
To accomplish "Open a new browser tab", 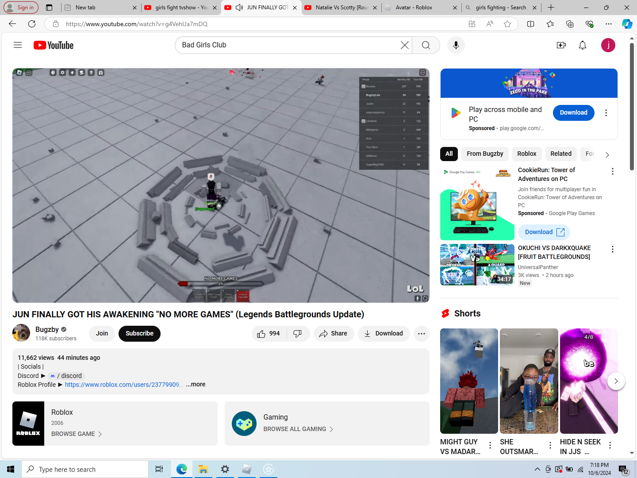I will click(551, 8).
